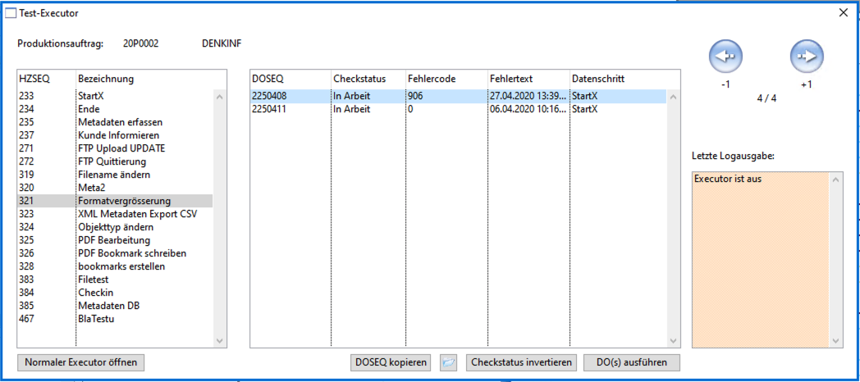Screen dimensions: 860x382
Task: Click the blue right arrow +1 button
Action: click(x=807, y=56)
